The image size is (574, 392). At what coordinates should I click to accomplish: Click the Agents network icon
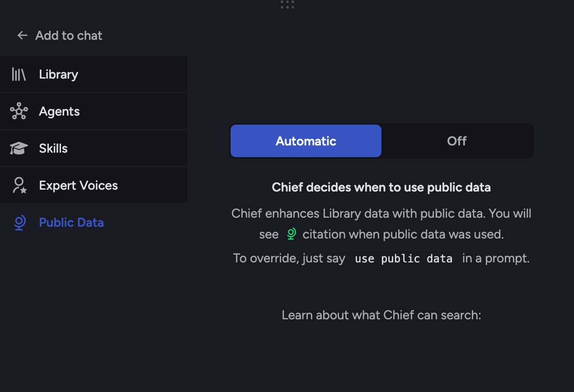pos(19,111)
